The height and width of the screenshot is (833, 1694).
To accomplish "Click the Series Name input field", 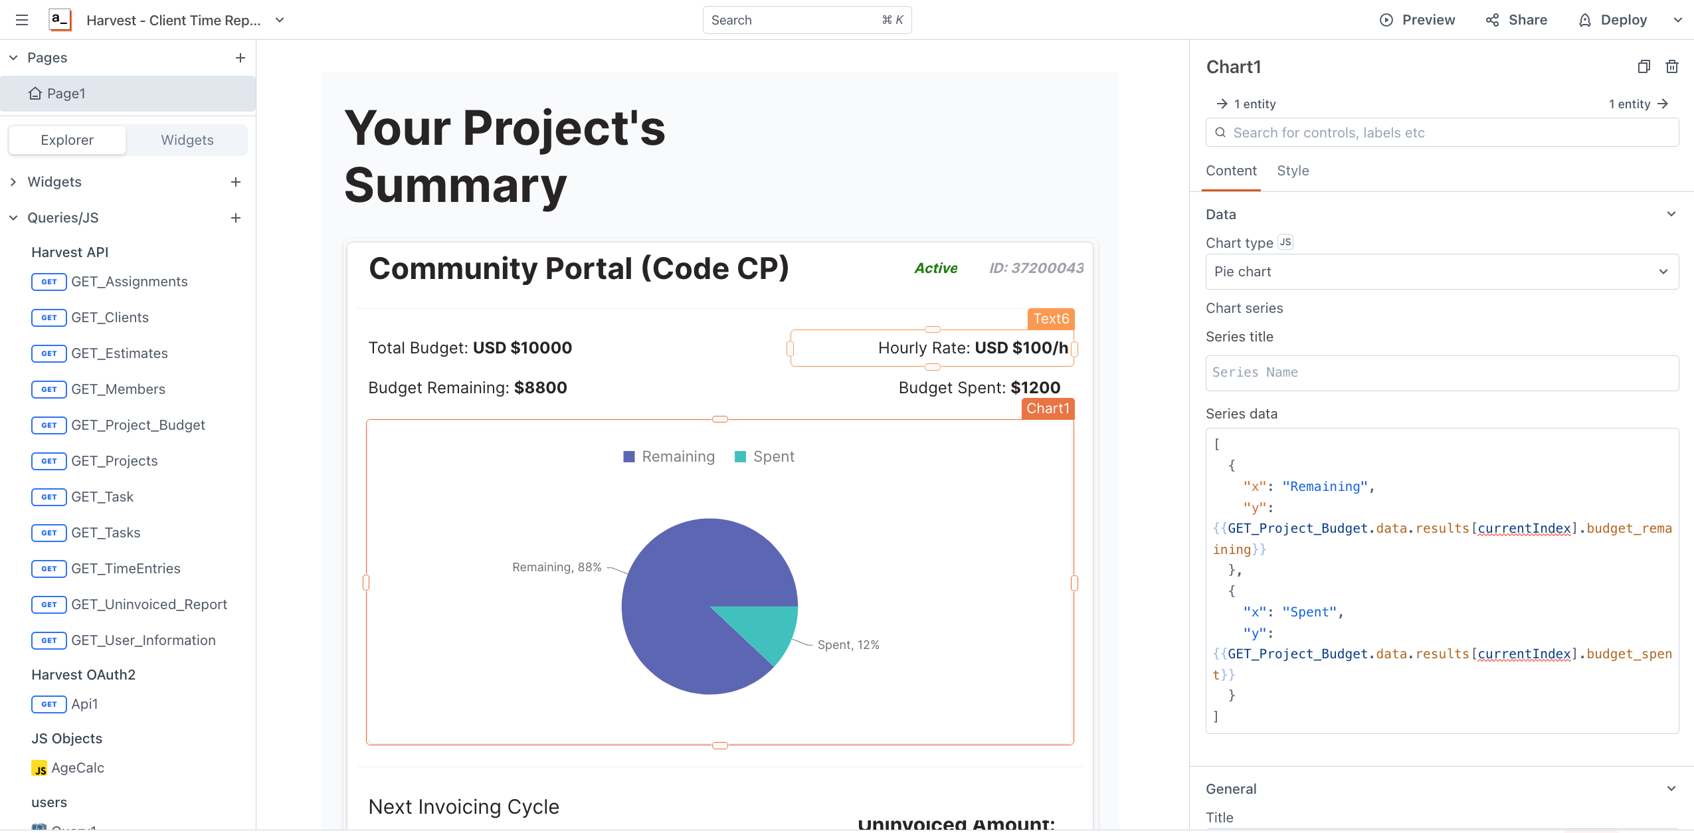I will tap(1441, 373).
